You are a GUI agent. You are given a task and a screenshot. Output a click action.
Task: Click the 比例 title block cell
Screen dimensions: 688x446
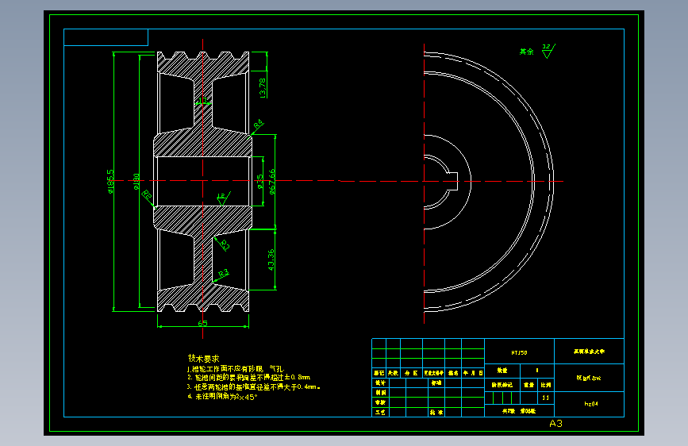click(546, 385)
